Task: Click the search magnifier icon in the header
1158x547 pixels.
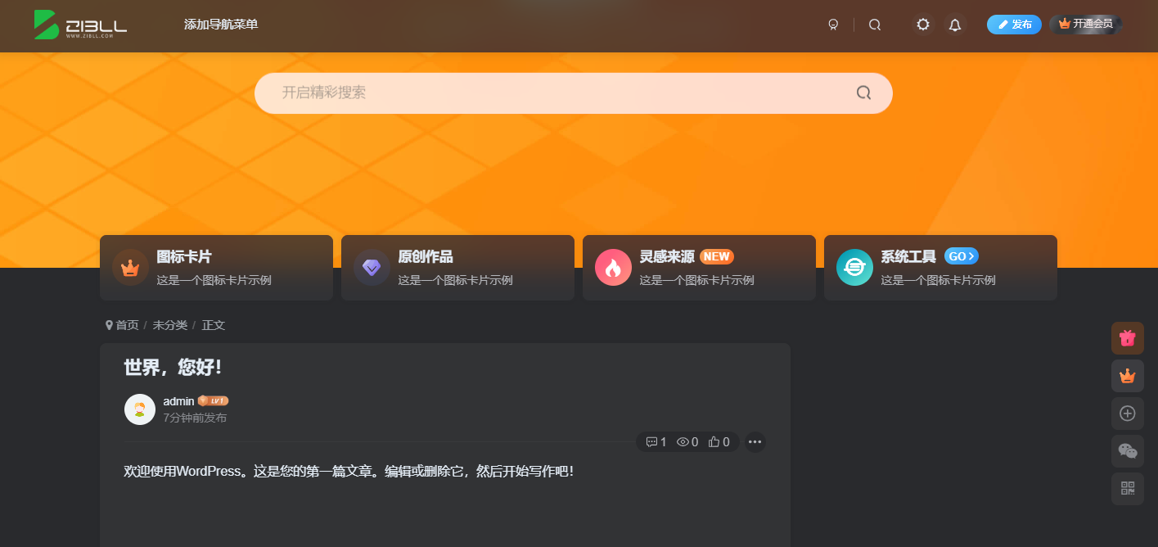Action: pyautogui.click(x=874, y=25)
